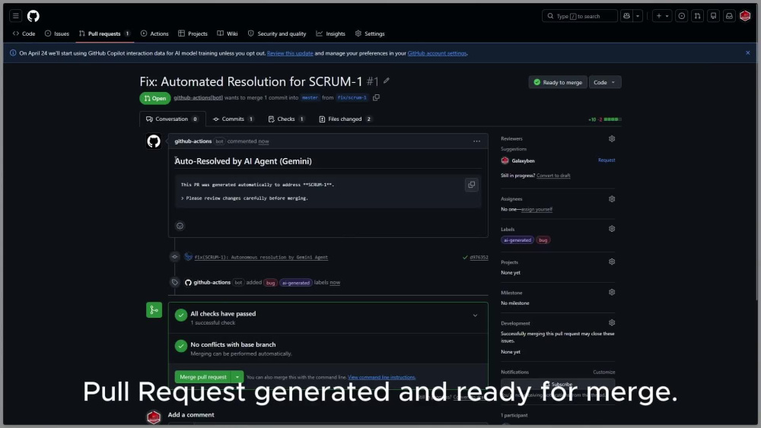The height and width of the screenshot is (428, 761).
Task: Dismiss the Copilot data banner
Action: pyautogui.click(x=747, y=52)
